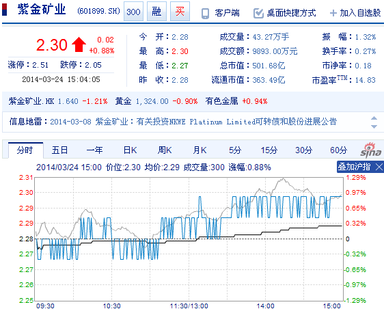Click the stock code (601899.SH)

[98, 11]
